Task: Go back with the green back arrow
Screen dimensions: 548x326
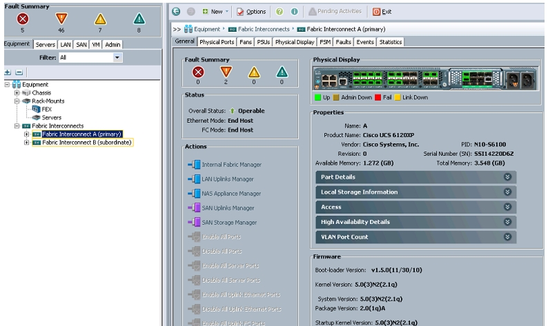Action: point(176,12)
